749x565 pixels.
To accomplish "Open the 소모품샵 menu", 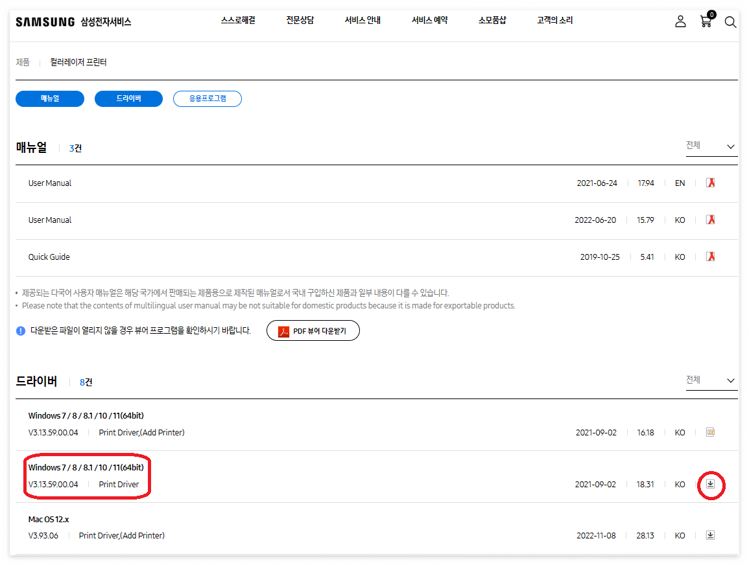I will [x=492, y=20].
